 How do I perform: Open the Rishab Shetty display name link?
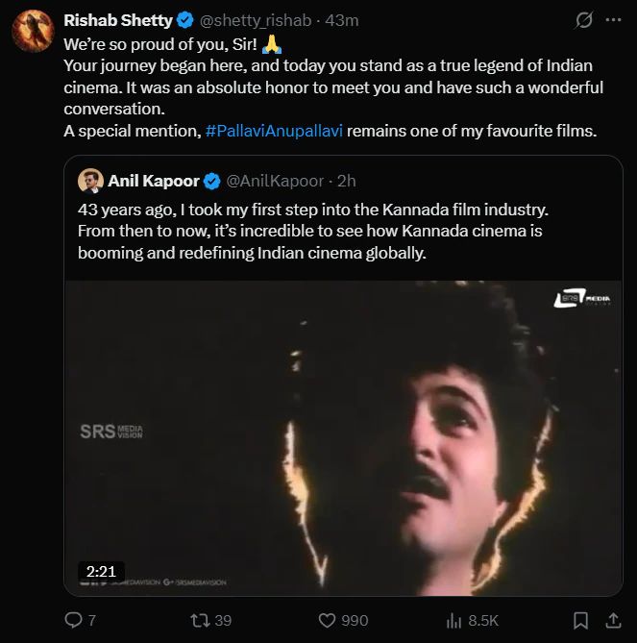tap(116, 20)
